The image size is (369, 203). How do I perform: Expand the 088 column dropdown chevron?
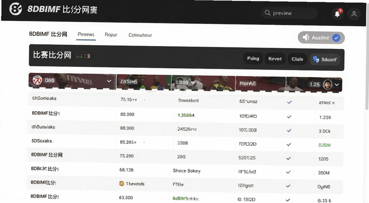(x=109, y=81)
